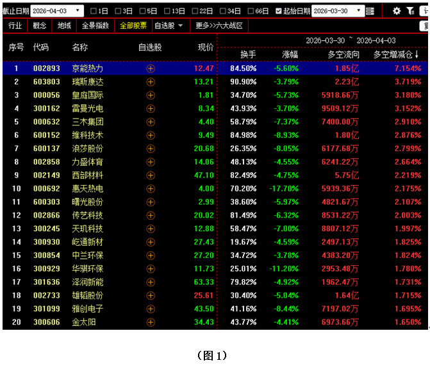Enable the 1日 checkbox

tap(94, 11)
